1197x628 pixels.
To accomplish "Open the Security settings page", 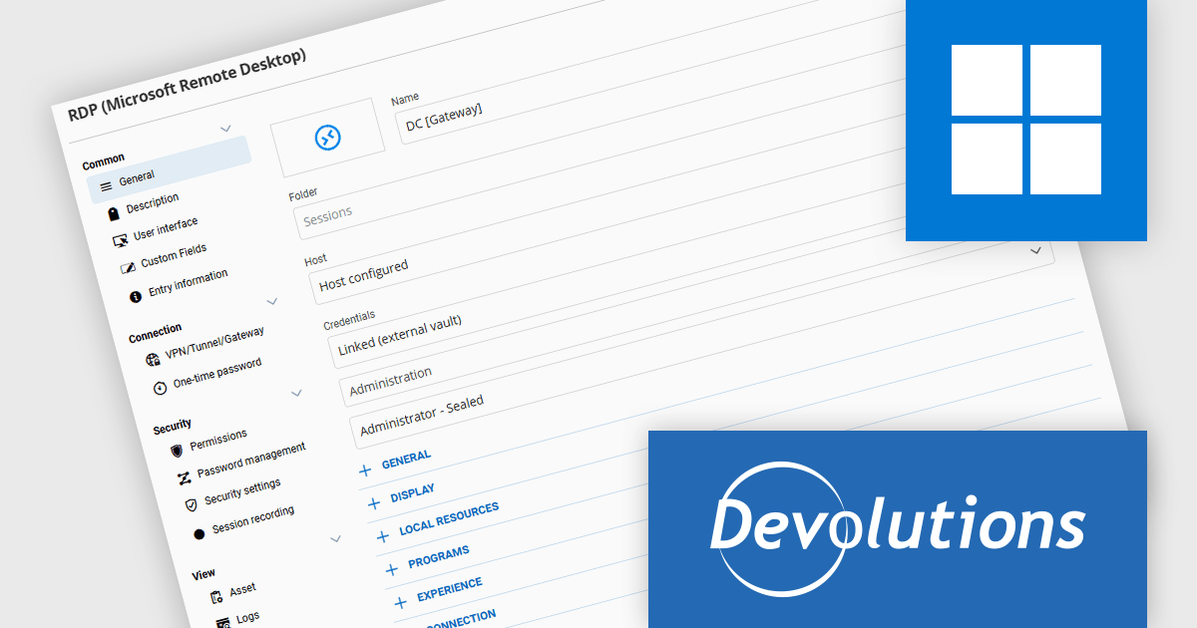I will pos(242,492).
